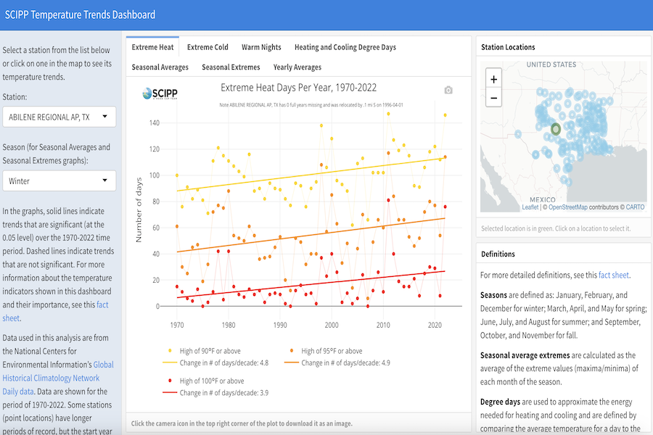Click the station note beneath the chart title
The image size is (653, 435).
[x=311, y=105]
